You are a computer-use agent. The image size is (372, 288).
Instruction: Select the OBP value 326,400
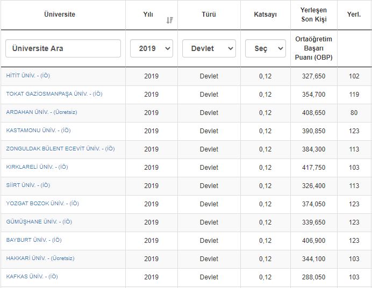pos(313,185)
